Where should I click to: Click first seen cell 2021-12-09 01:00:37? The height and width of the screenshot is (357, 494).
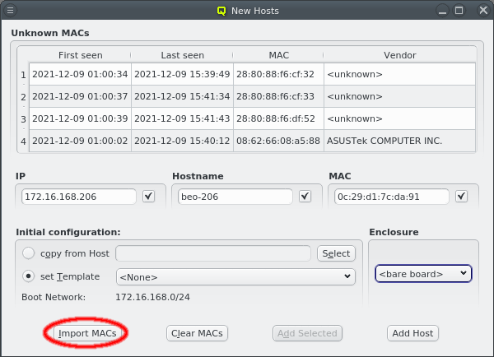click(80, 96)
